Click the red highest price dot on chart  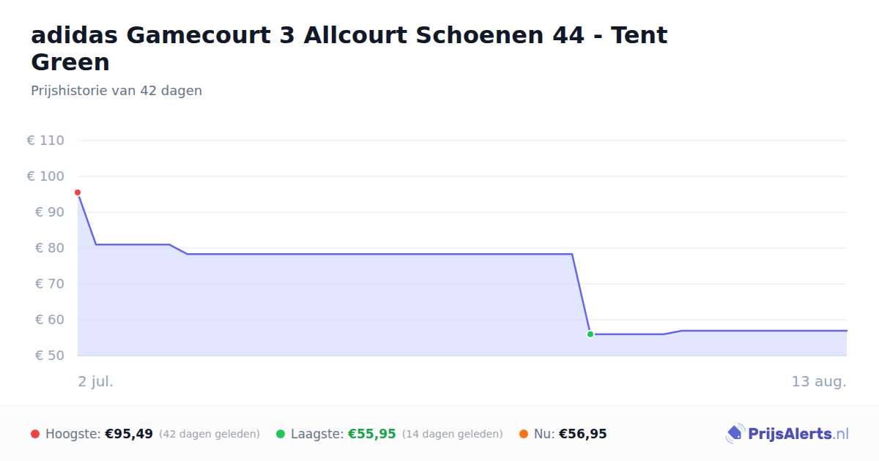[78, 192]
